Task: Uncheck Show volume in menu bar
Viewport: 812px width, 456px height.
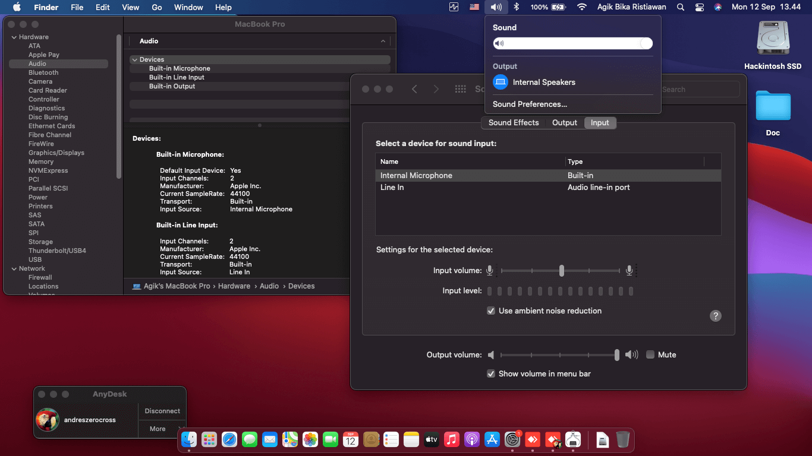Action: 491,373
